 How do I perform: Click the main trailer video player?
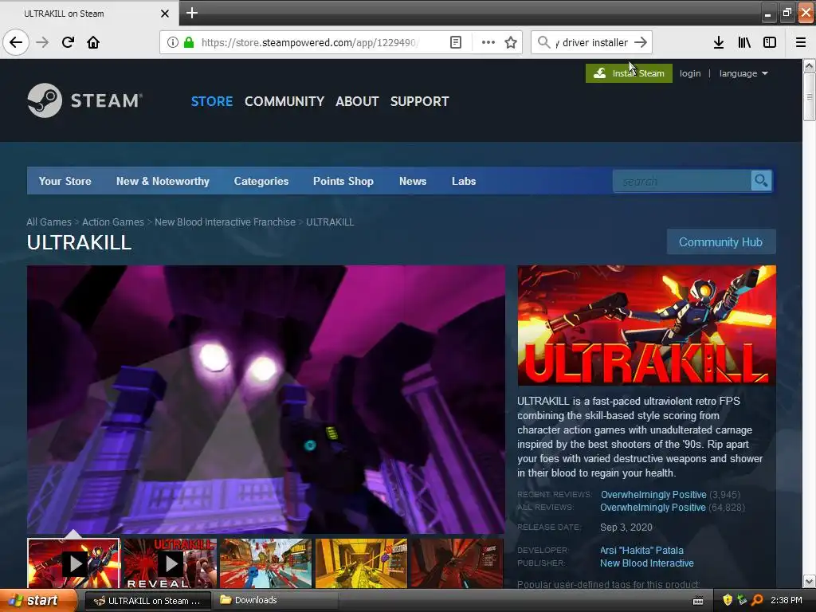point(266,400)
